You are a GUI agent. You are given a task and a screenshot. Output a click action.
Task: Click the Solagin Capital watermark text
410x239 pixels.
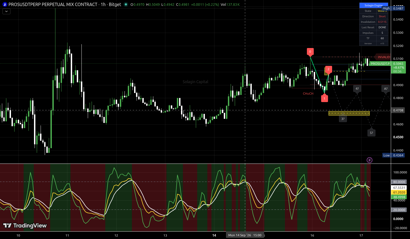pyautogui.click(x=196, y=82)
